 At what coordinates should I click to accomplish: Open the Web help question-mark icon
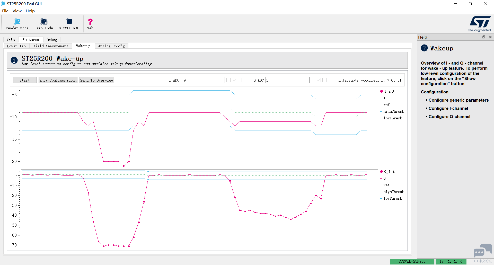tap(90, 24)
